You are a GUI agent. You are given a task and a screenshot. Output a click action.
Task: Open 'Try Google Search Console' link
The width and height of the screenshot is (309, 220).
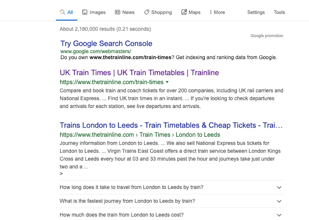coord(106,44)
